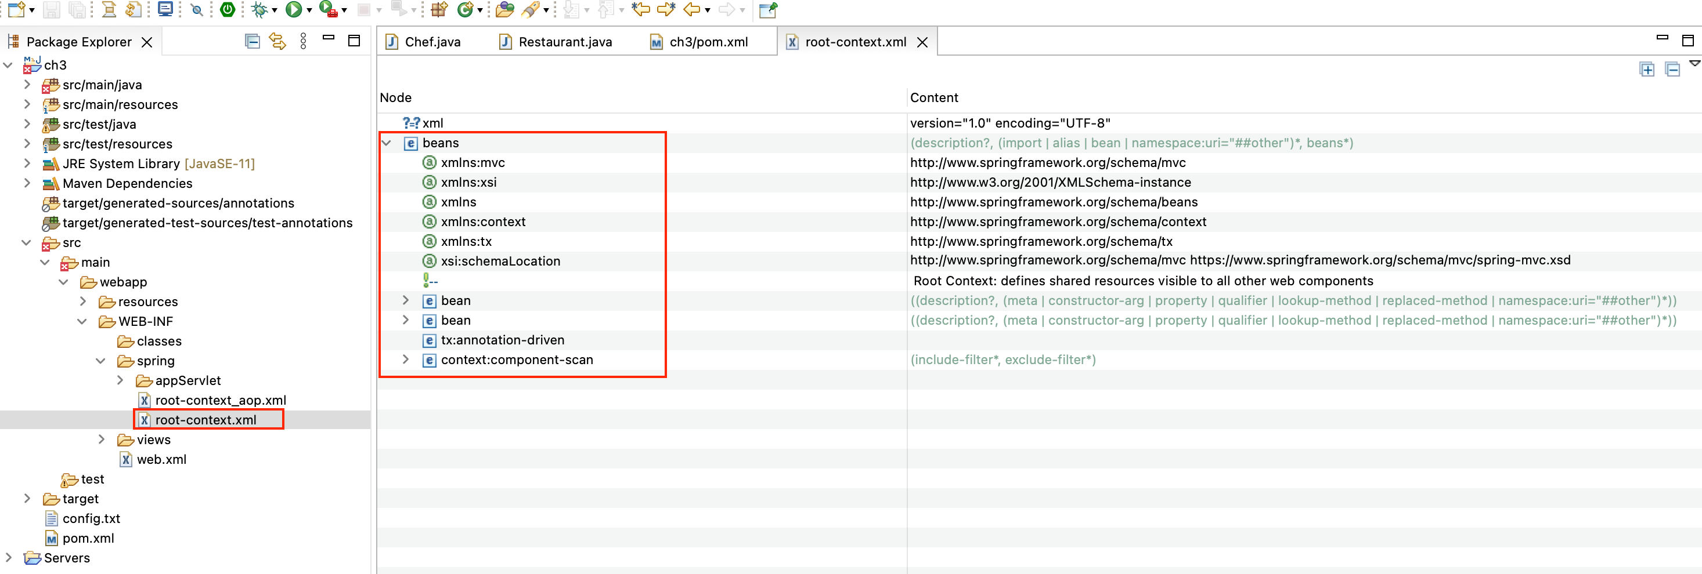This screenshot has height=574, width=1702.
Task: Expand the appServlet folder
Action: 120,380
